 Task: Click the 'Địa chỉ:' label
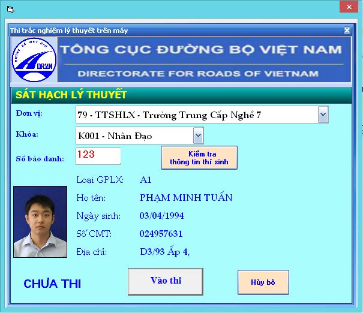click(x=92, y=252)
